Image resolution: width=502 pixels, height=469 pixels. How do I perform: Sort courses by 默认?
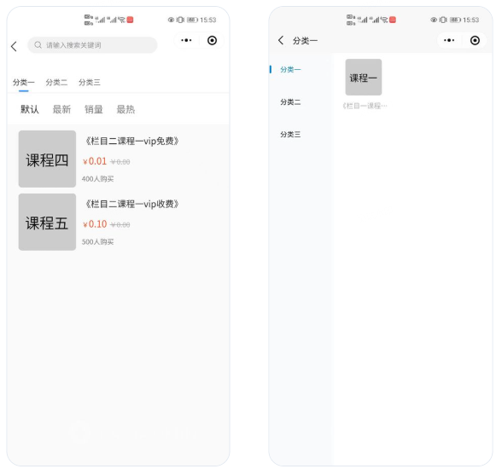coord(30,109)
